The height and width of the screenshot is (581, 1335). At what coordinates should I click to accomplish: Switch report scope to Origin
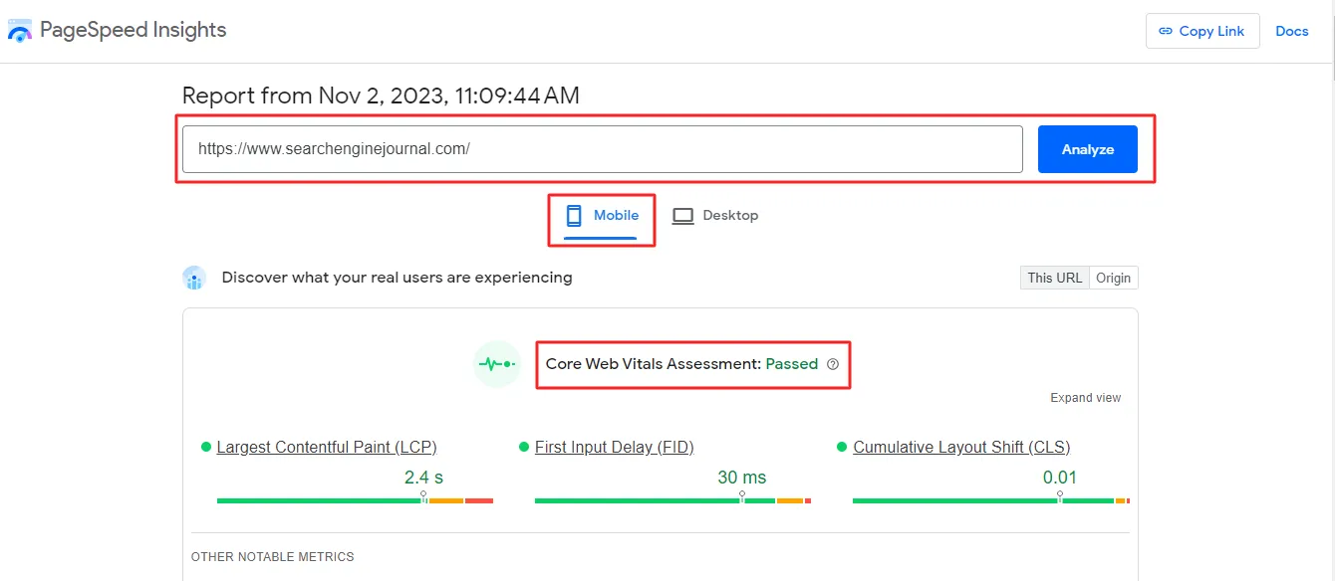1113,278
